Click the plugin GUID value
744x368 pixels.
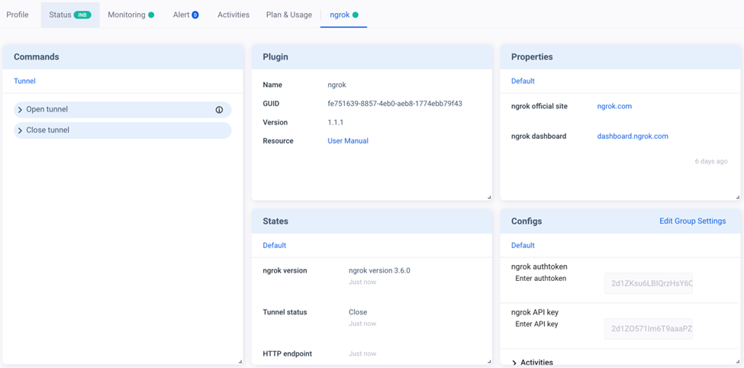[x=395, y=104]
